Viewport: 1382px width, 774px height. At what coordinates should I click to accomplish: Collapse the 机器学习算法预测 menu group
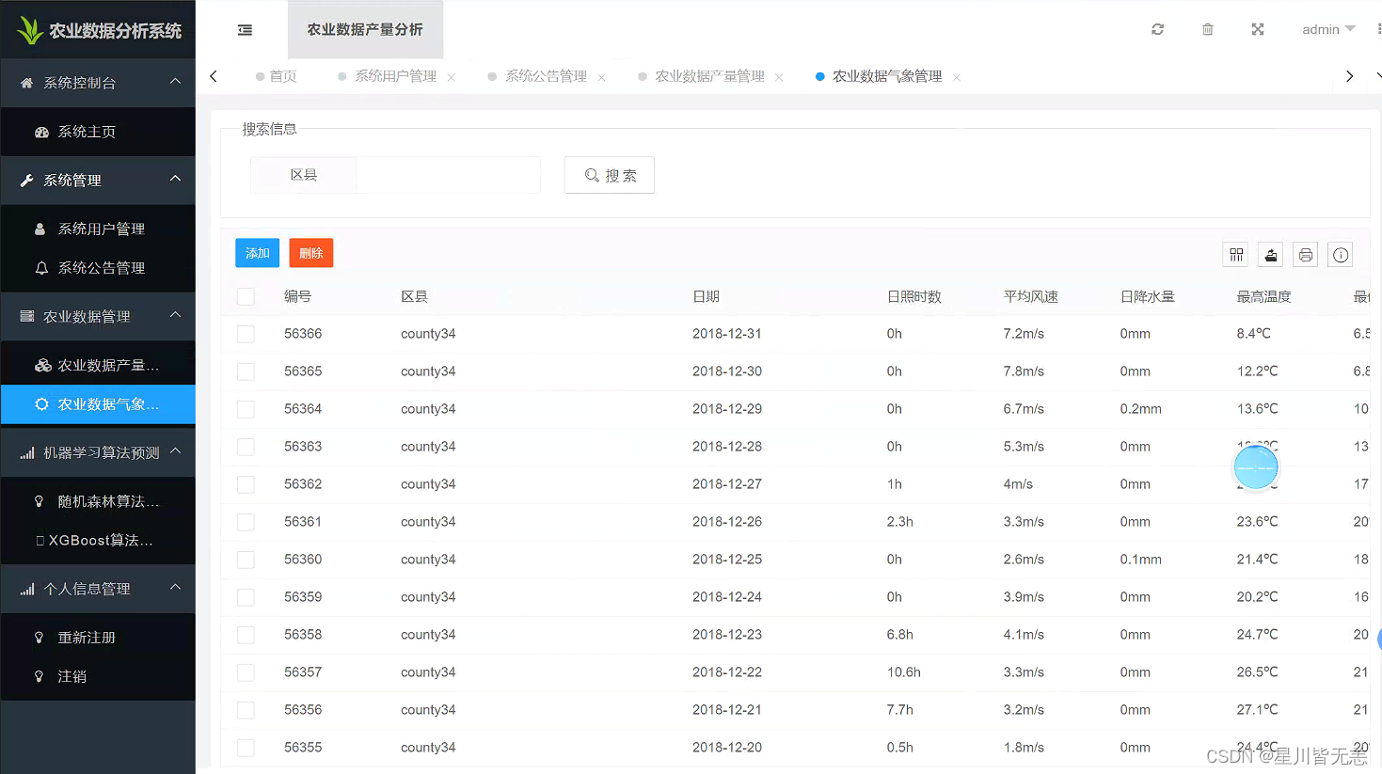98,452
